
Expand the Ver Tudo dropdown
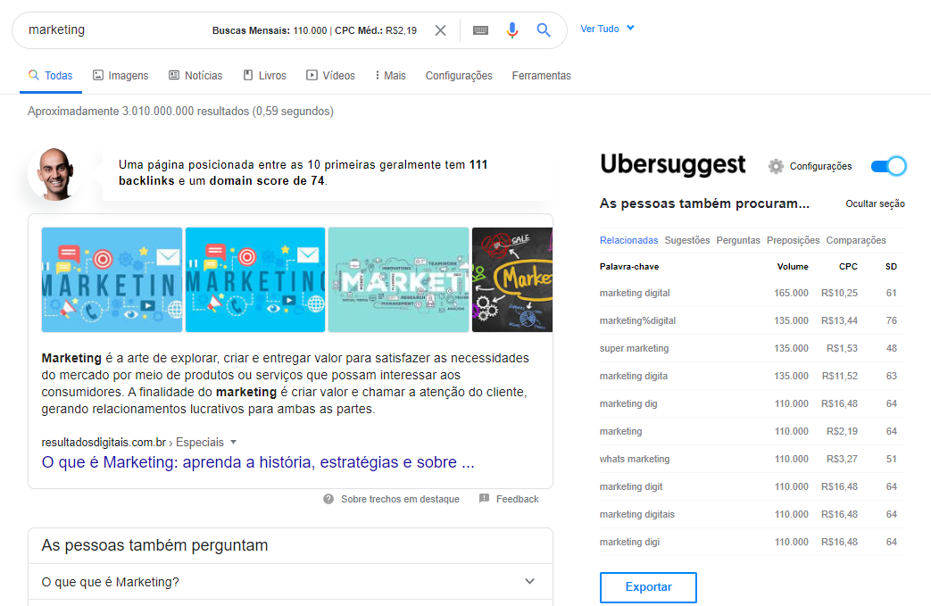(607, 29)
